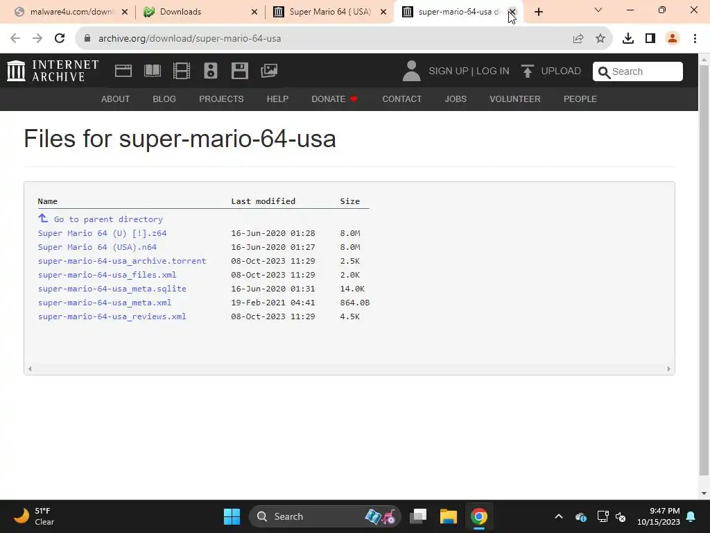
Task: Click the browser Back arrow
Action: coord(15,39)
